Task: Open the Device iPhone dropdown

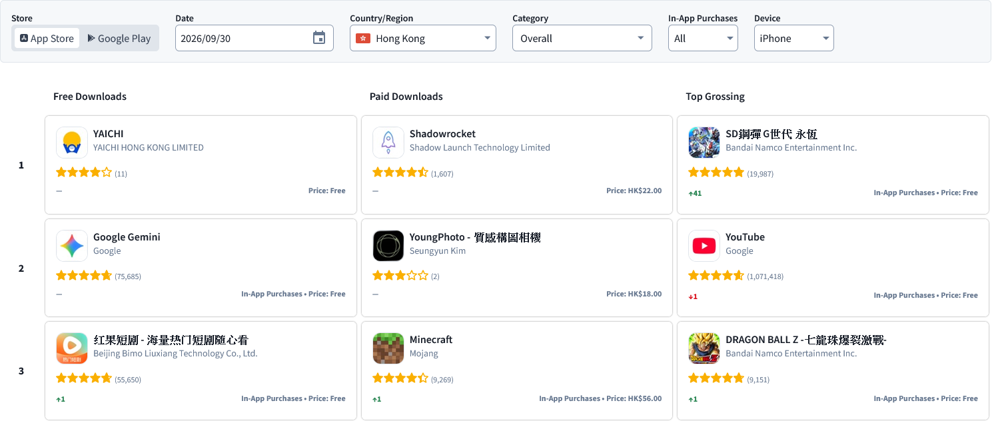Action: click(794, 38)
